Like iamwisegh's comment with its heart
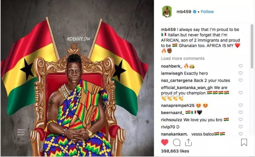The width and height of the screenshot is (255, 157). point(240,73)
